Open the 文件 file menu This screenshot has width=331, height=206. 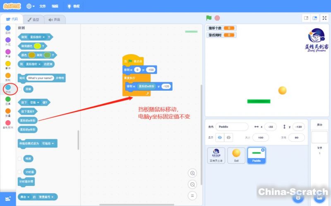tap(43, 6)
